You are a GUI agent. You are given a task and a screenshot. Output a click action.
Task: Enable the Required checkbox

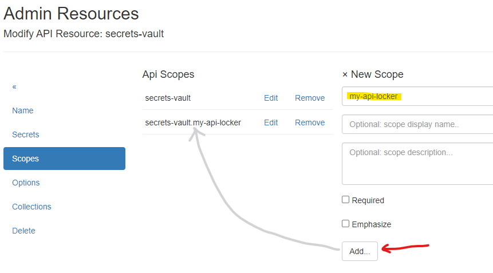pos(345,200)
